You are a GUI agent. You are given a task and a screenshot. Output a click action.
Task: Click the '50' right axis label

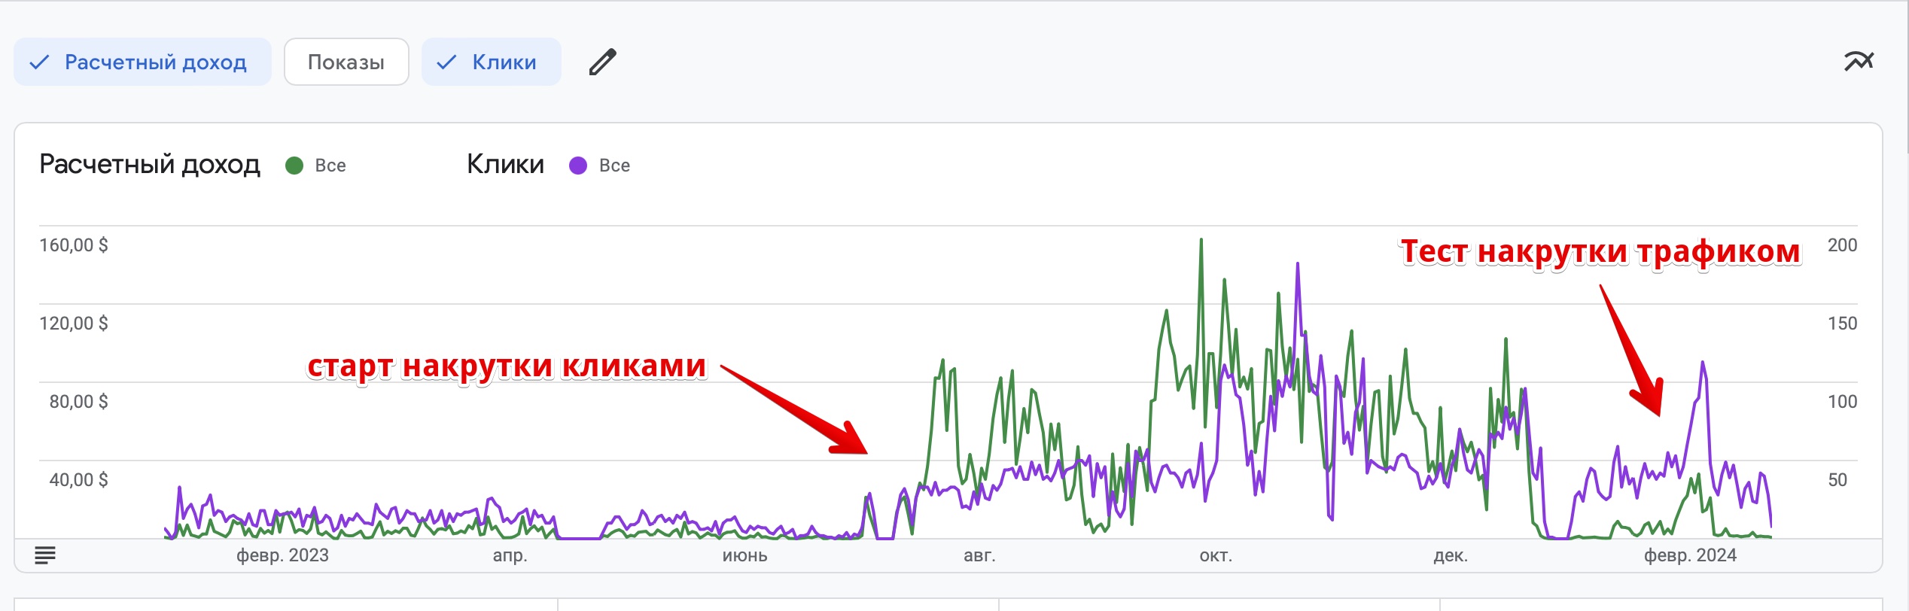pos(1837,480)
